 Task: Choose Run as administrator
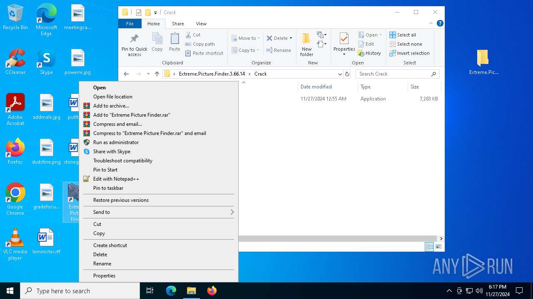click(x=159, y=142)
